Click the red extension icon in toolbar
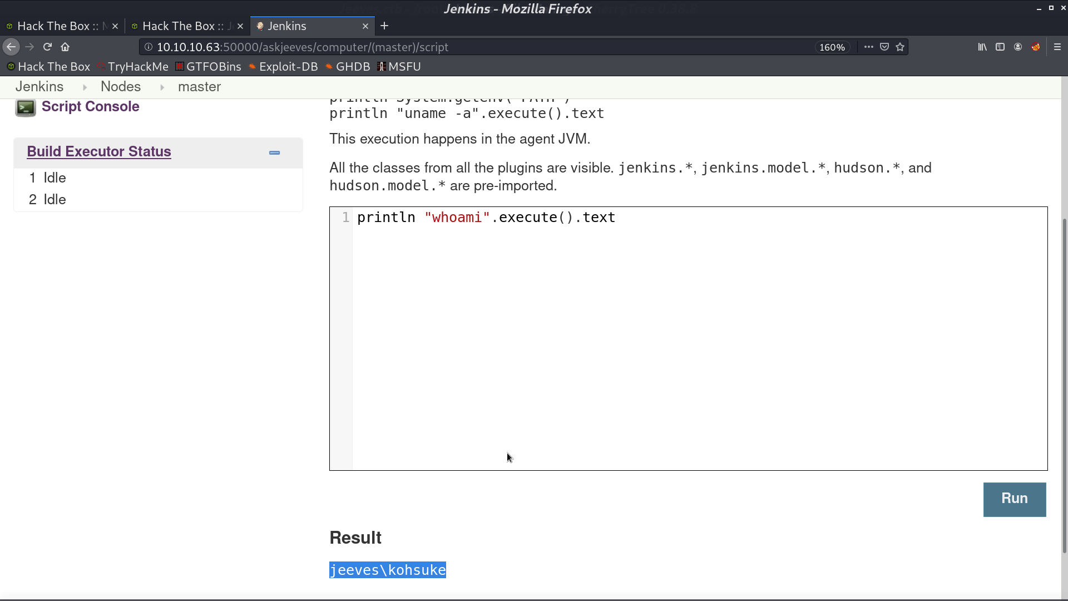This screenshot has height=601, width=1068. [x=1036, y=47]
